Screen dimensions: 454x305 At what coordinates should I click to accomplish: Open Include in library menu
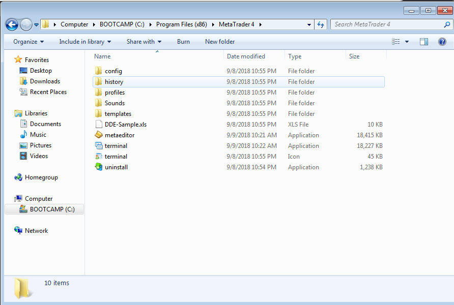tap(85, 42)
